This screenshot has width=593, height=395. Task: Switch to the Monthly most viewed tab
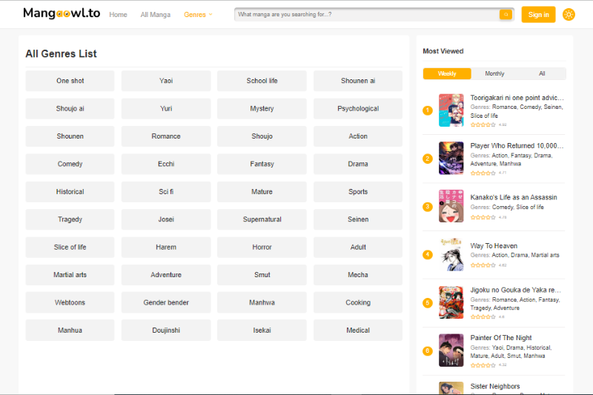[x=494, y=73]
